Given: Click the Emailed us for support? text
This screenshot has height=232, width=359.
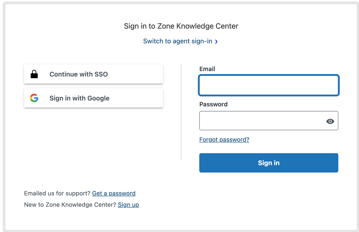Looking at the screenshot, I should (57, 193).
